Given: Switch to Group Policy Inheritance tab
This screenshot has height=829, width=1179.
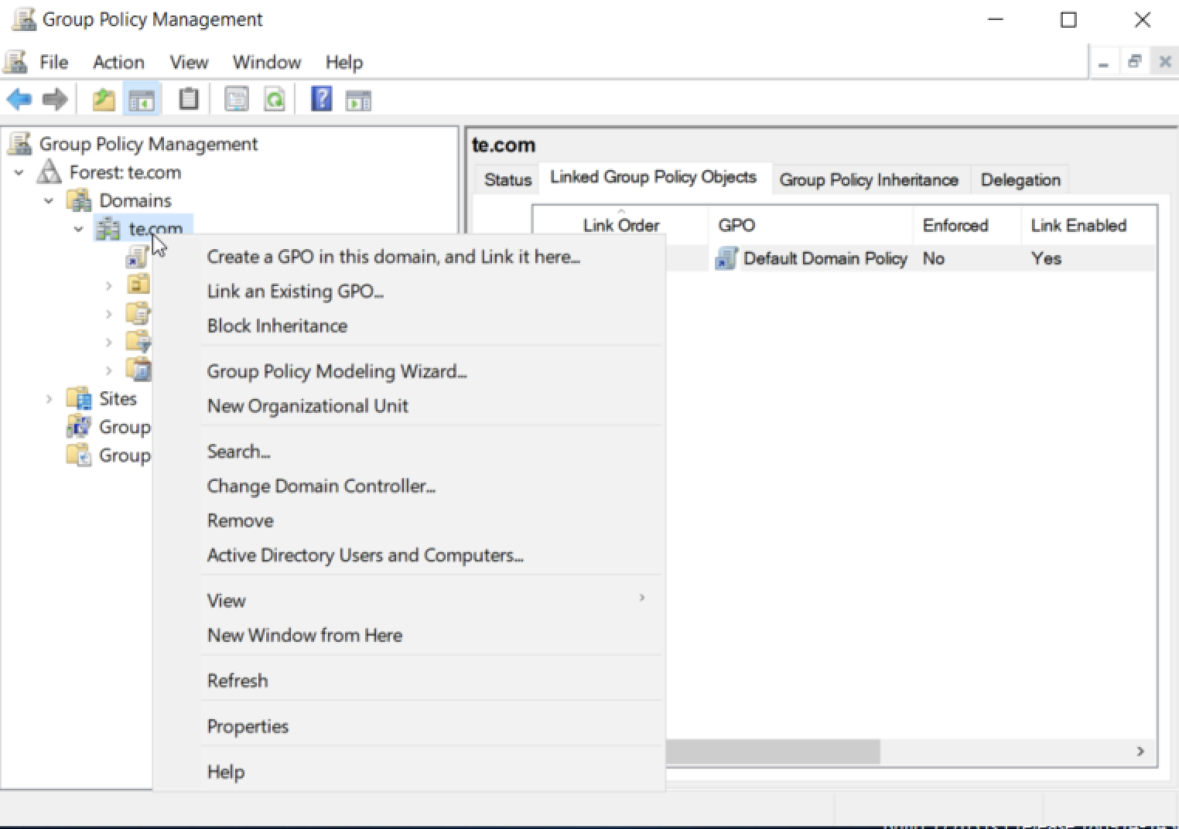Looking at the screenshot, I should pos(869,179).
